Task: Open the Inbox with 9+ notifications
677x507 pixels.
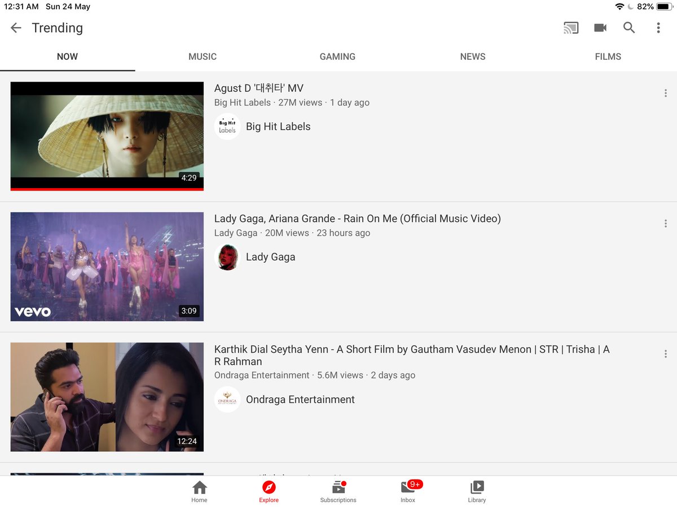Action: (x=408, y=491)
